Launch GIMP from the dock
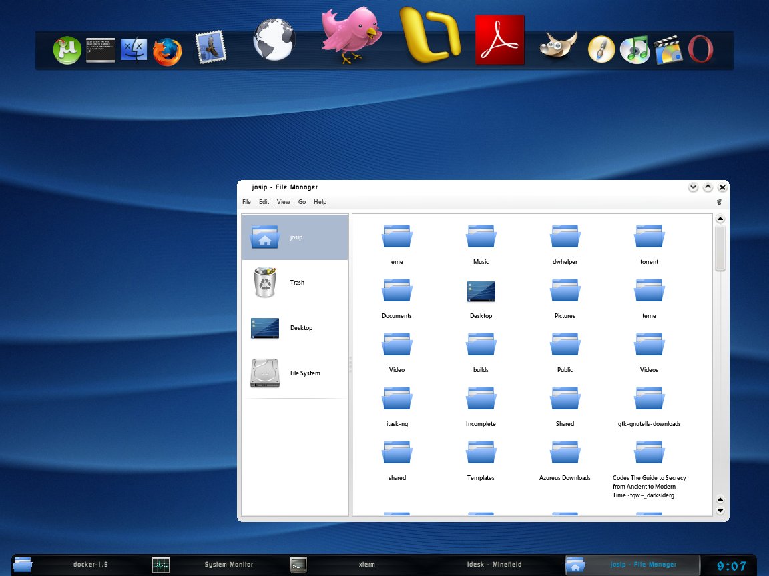The image size is (769, 576). click(558, 45)
